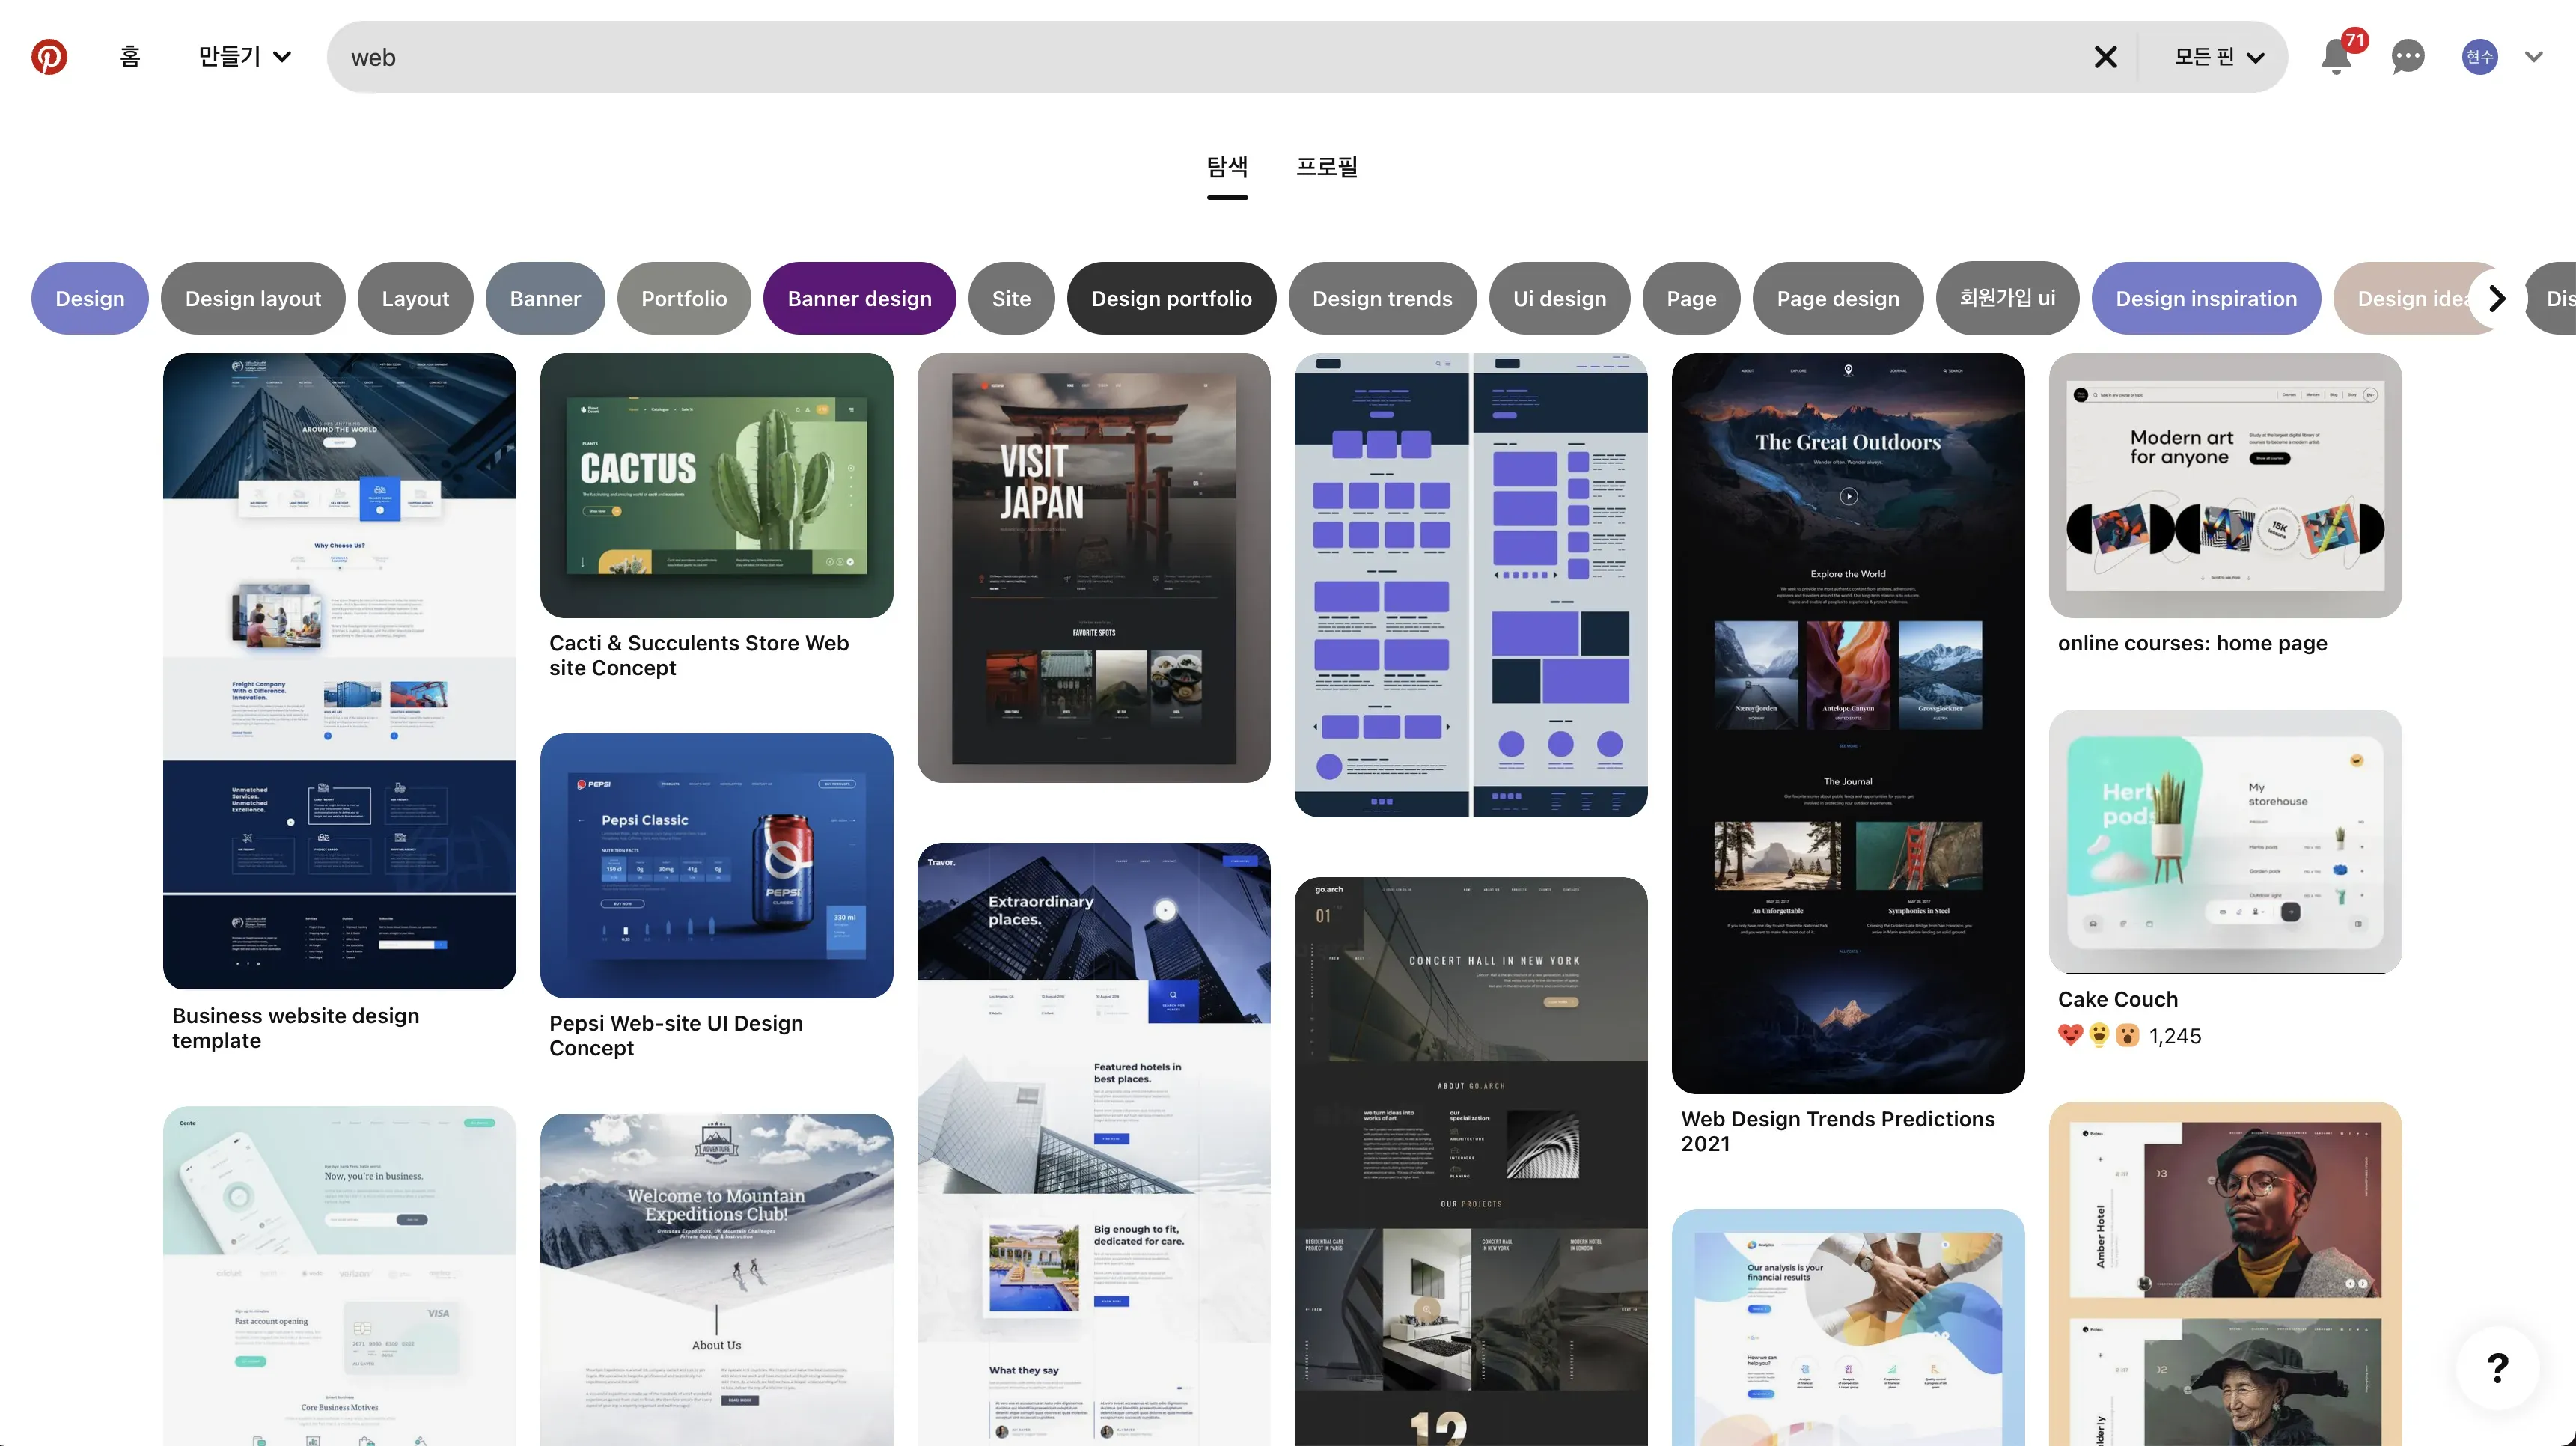The width and height of the screenshot is (2576, 1446).
Task: Open the Visit Japan pin thumbnail
Action: (x=1093, y=567)
